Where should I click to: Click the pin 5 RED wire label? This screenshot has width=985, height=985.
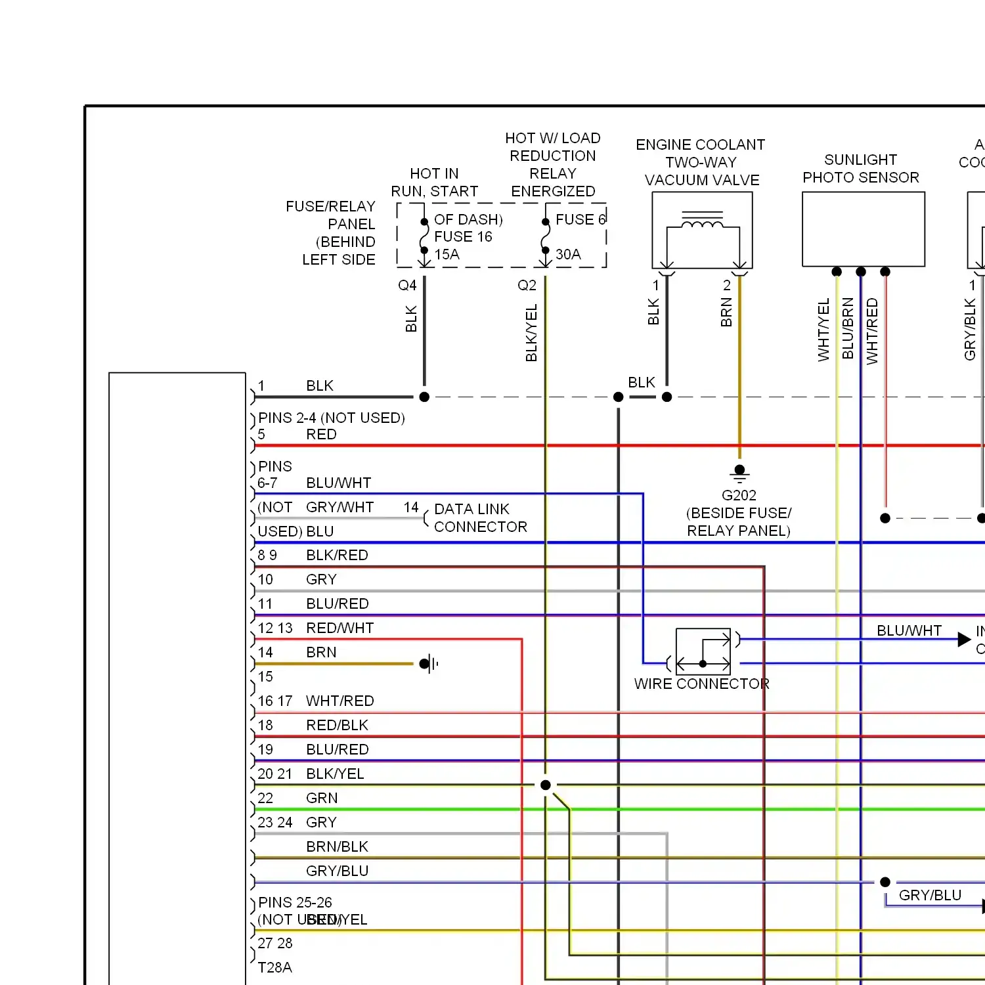point(321,434)
